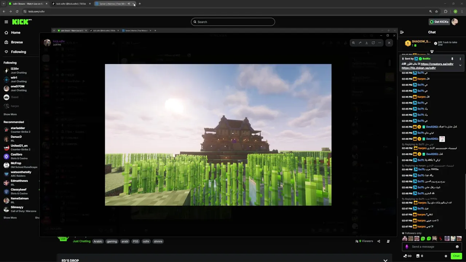
Task: Click the browser reload button
Action: pyautogui.click(x=17, y=11)
